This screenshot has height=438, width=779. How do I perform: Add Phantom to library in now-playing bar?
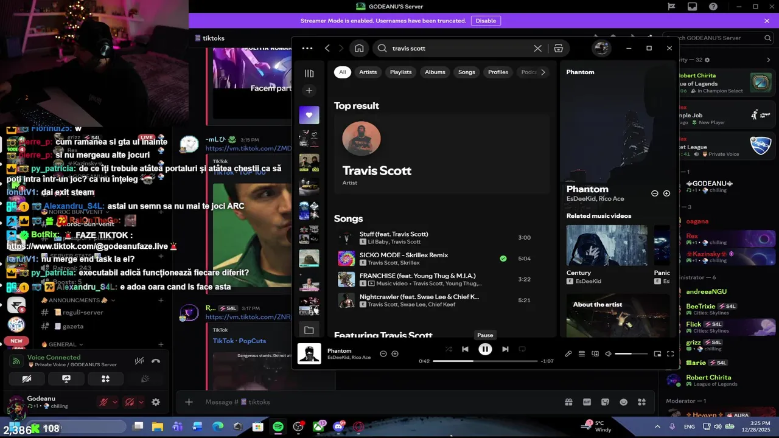(x=395, y=354)
